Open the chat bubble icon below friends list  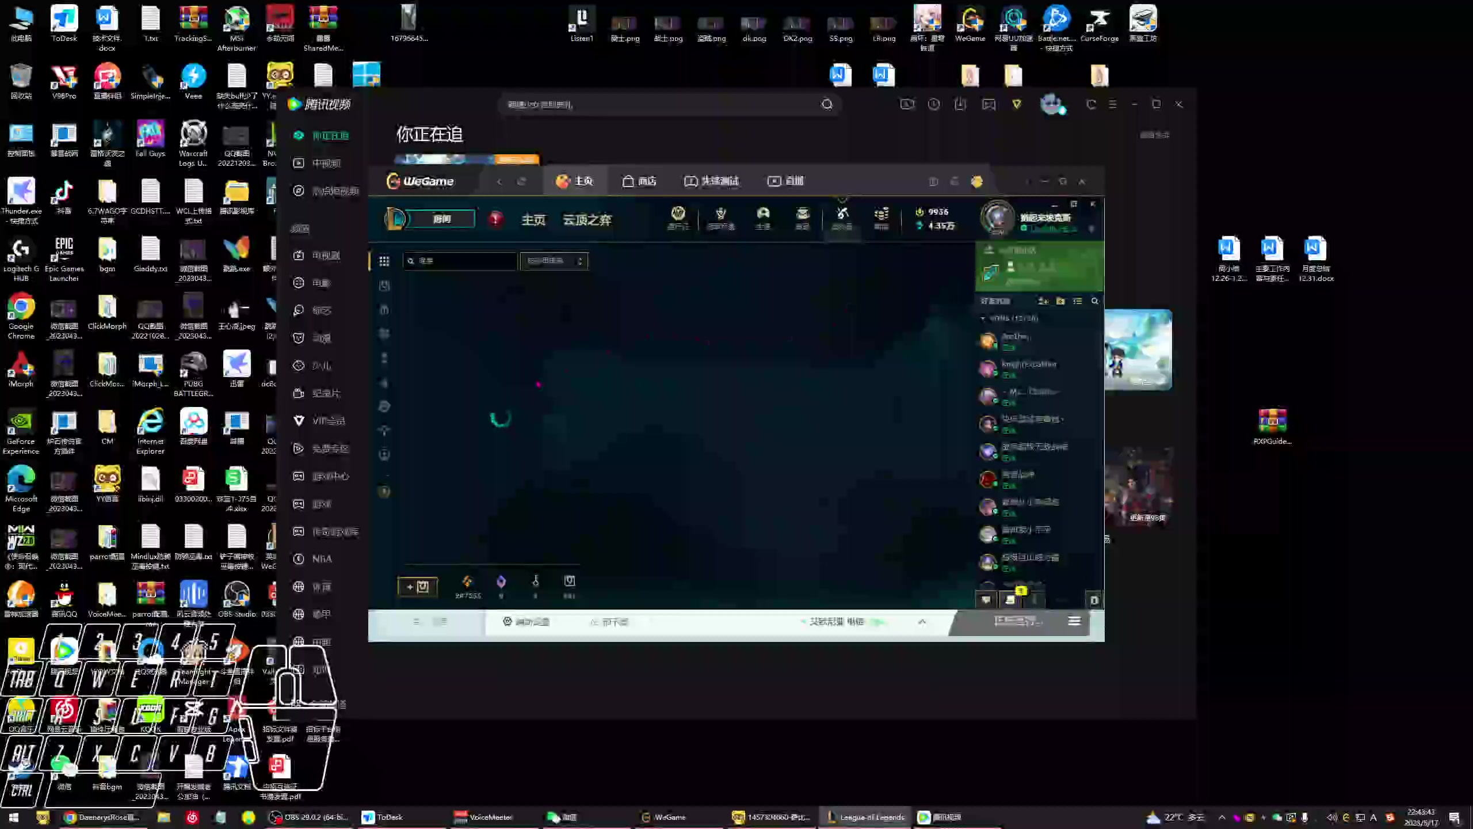[x=986, y=600]
